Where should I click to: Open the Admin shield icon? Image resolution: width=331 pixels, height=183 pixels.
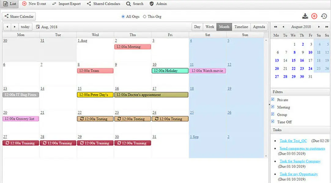point(151,4)
